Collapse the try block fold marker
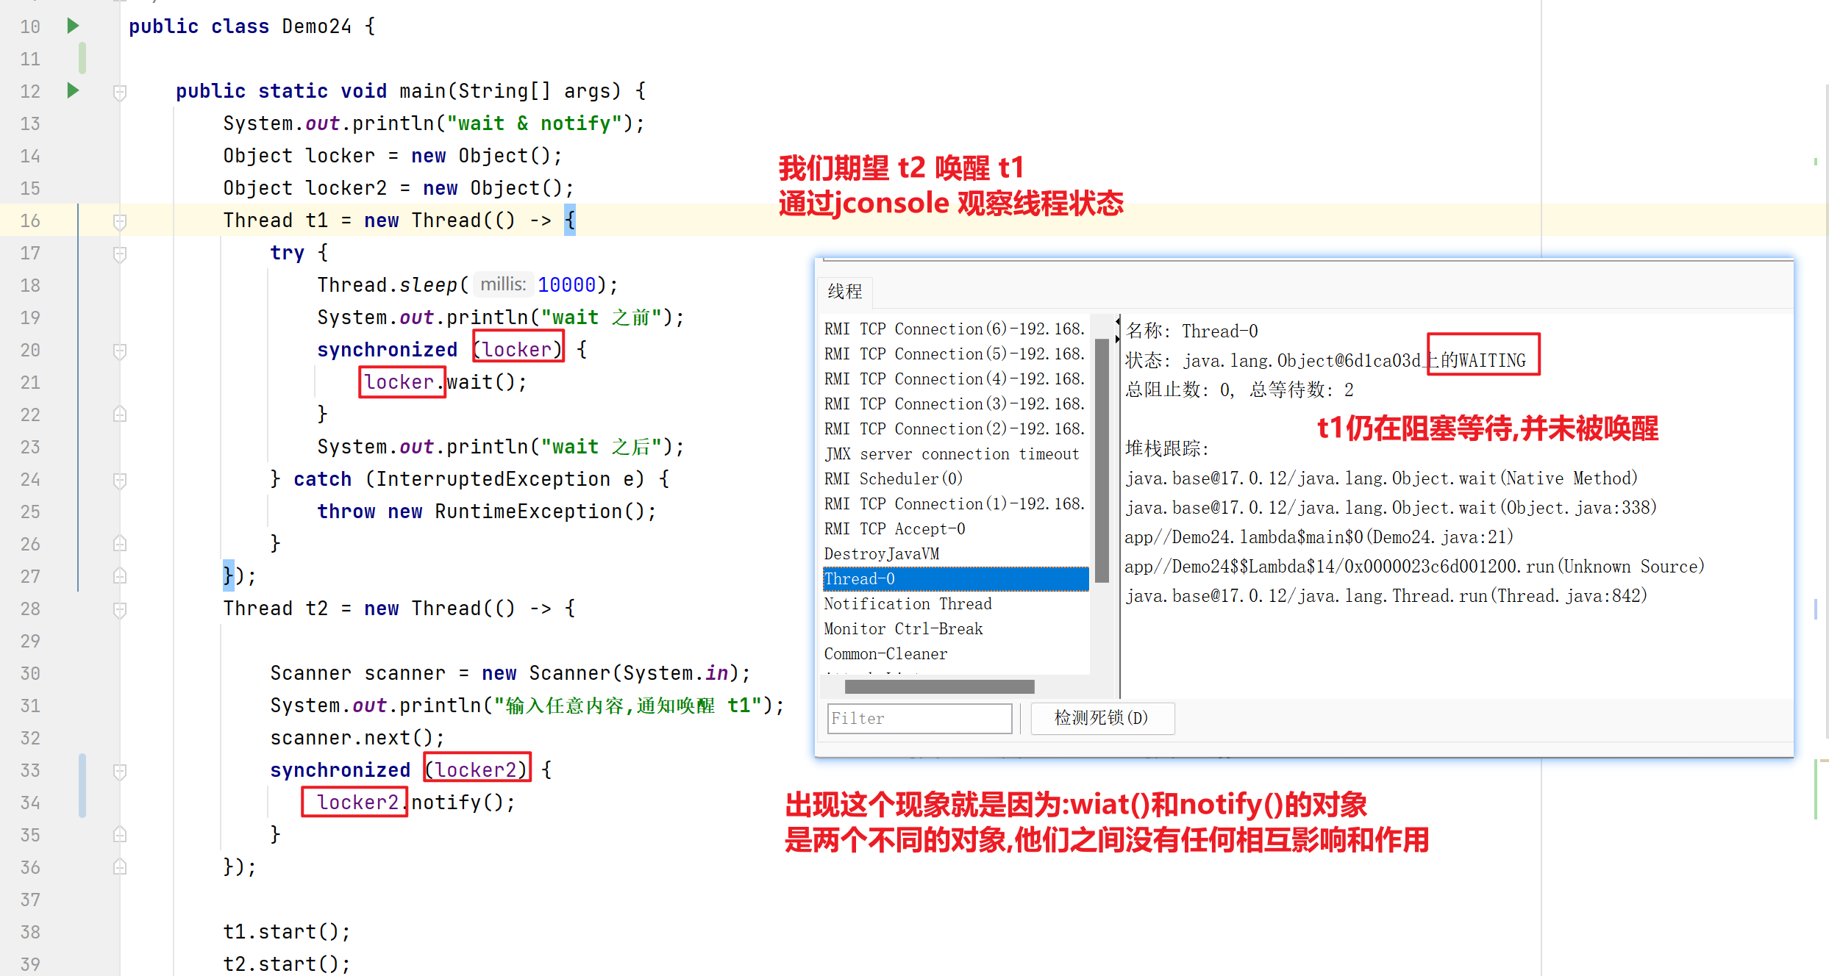The width and height of the screenshot is (1829, 976). [120, 254]
